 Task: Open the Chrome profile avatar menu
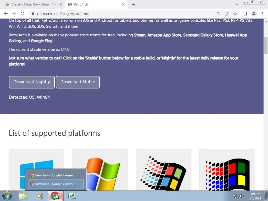coord(254,14)
